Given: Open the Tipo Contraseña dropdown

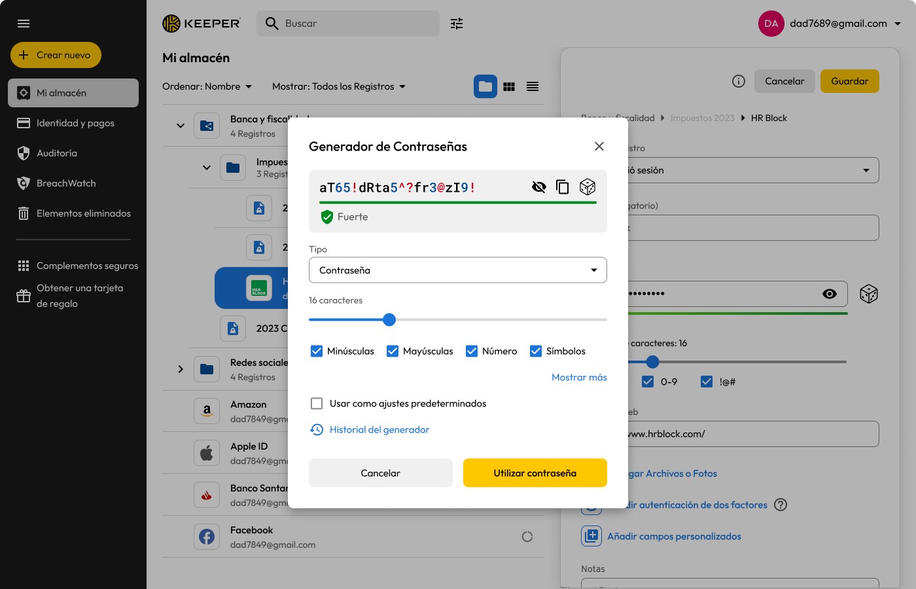Looking at the screenshot, I should [458, 270].
